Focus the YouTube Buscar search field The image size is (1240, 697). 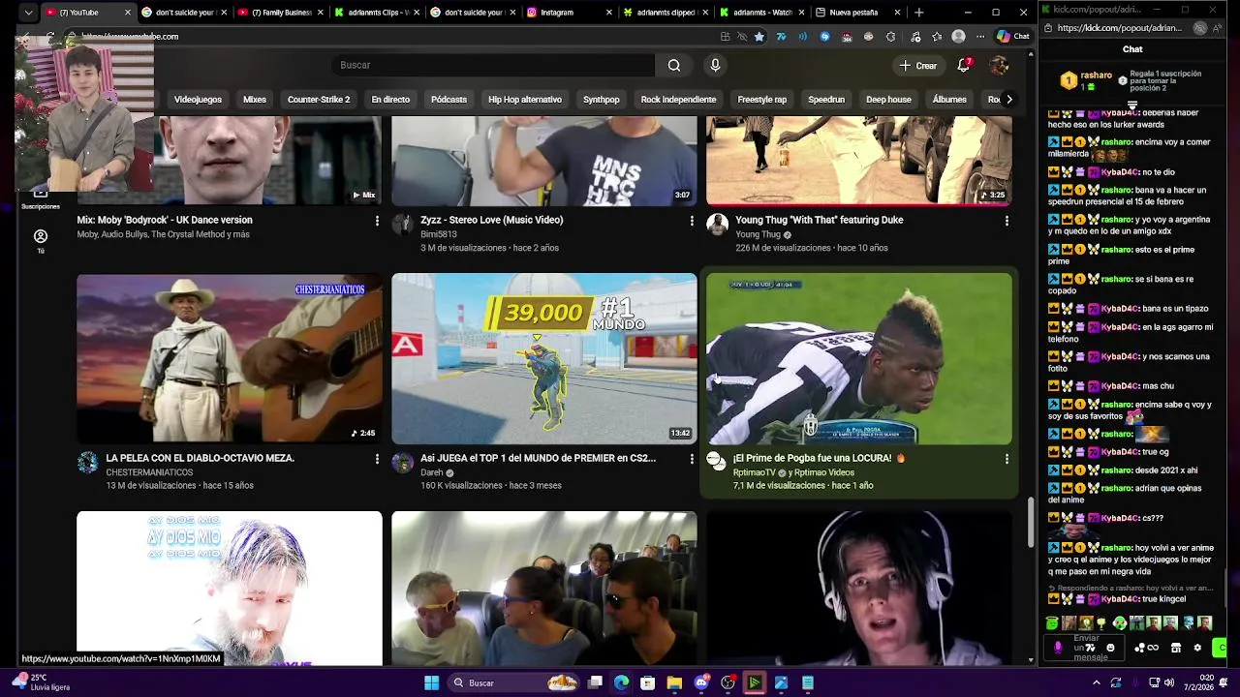point(492,65)
